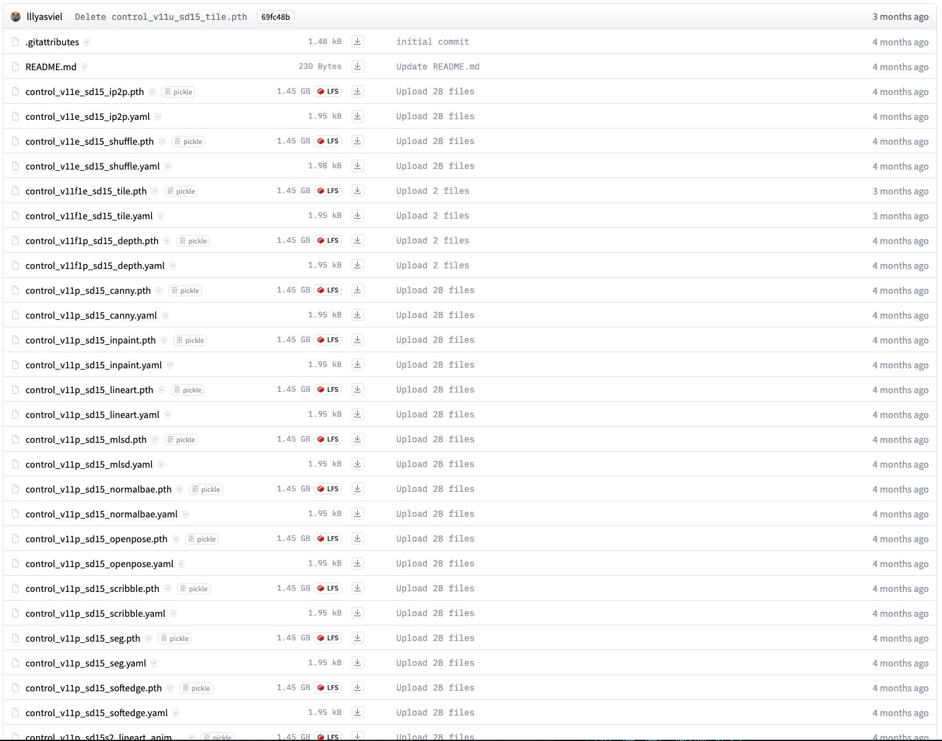This screenshot has width=942, height=741.
Task: Click LFS badge for control_v11p_sd15_scribble.pth
Action: 327,588
